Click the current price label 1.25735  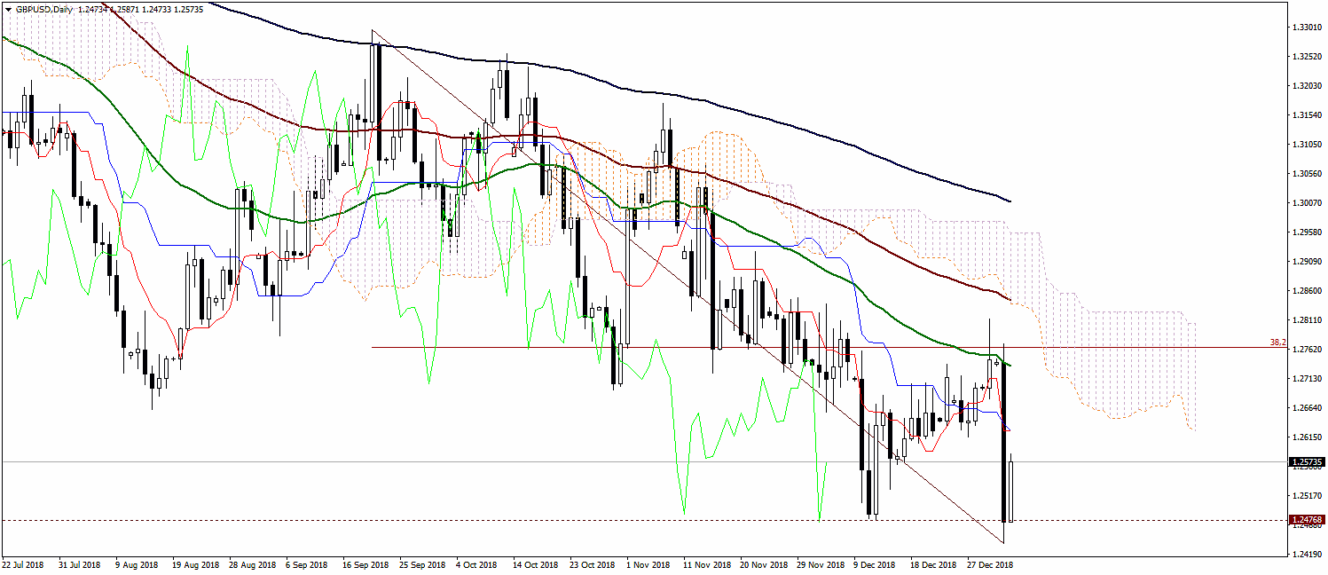point(1308,462)
